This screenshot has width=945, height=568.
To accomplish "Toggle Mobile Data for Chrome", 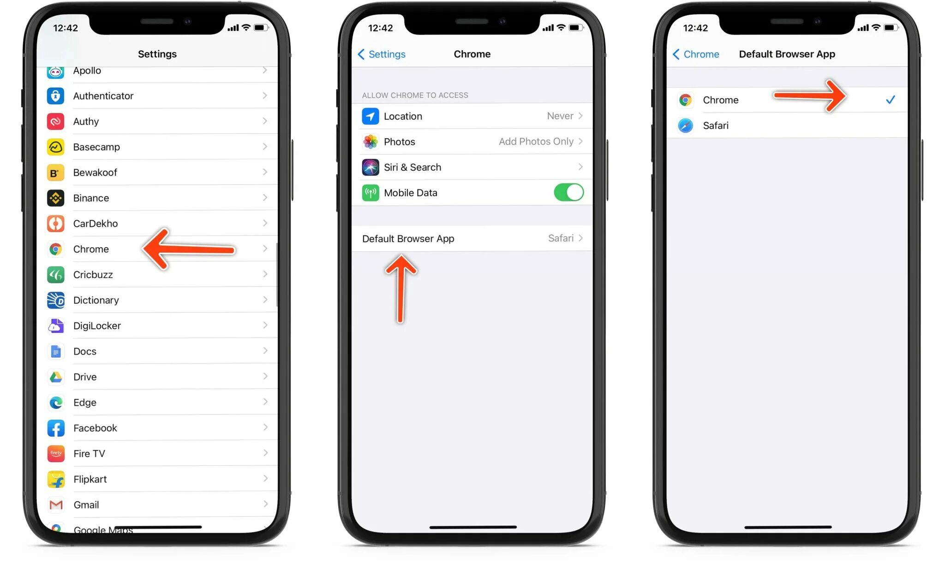I will [x=567, y=193].
